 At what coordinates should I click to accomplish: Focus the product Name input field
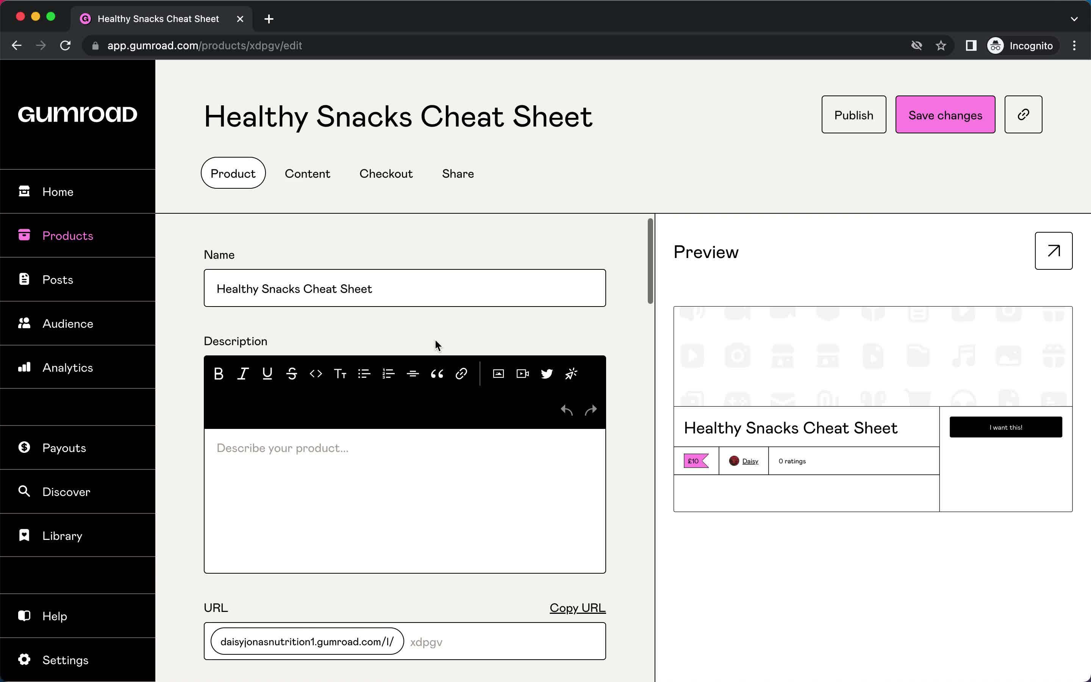[x=405, y=288]
